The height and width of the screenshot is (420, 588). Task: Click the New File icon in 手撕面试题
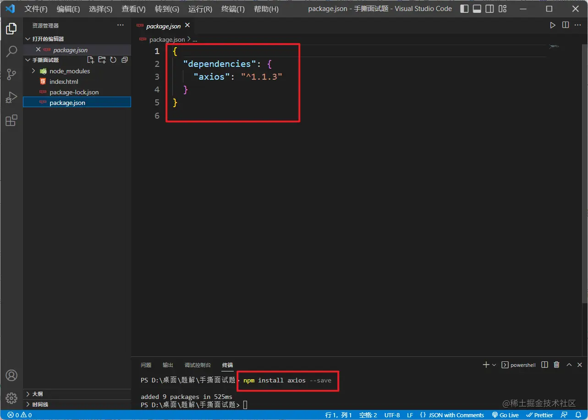(x=91, y=60)
